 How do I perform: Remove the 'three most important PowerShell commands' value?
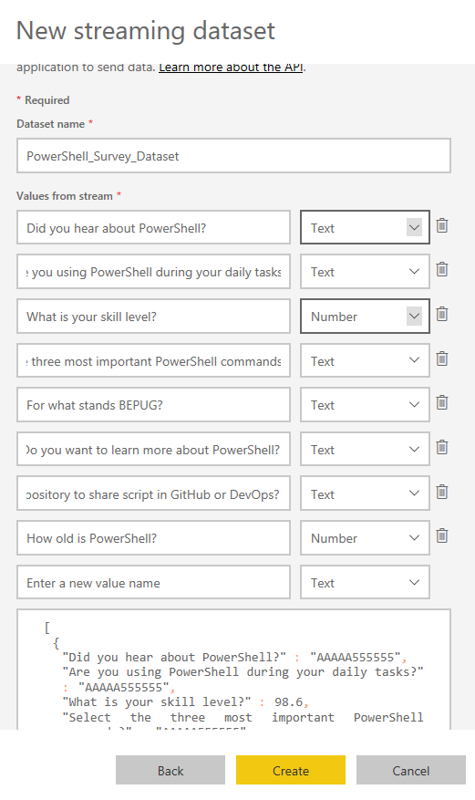(442, 359)
